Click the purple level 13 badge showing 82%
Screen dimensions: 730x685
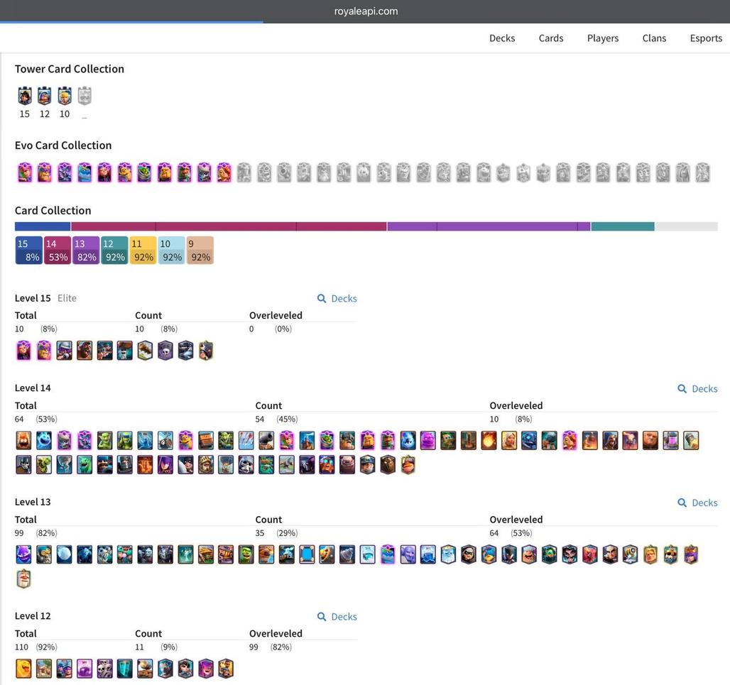[86, 251]
